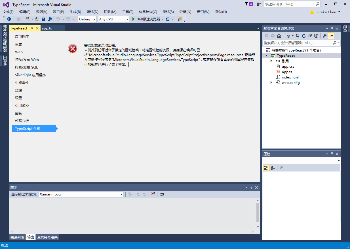Toggle auto-hide pin on Solution Explorer panel
Screen dimensions: 350x249
click(332, 28)
